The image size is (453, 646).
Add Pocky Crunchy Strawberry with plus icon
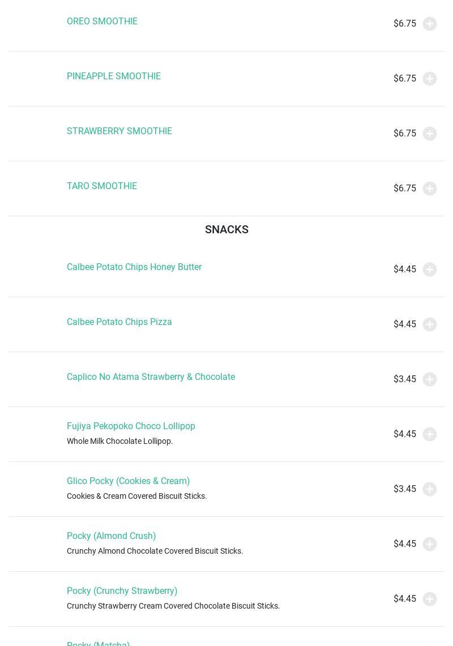pyautogui.click(x=430, y=599)
